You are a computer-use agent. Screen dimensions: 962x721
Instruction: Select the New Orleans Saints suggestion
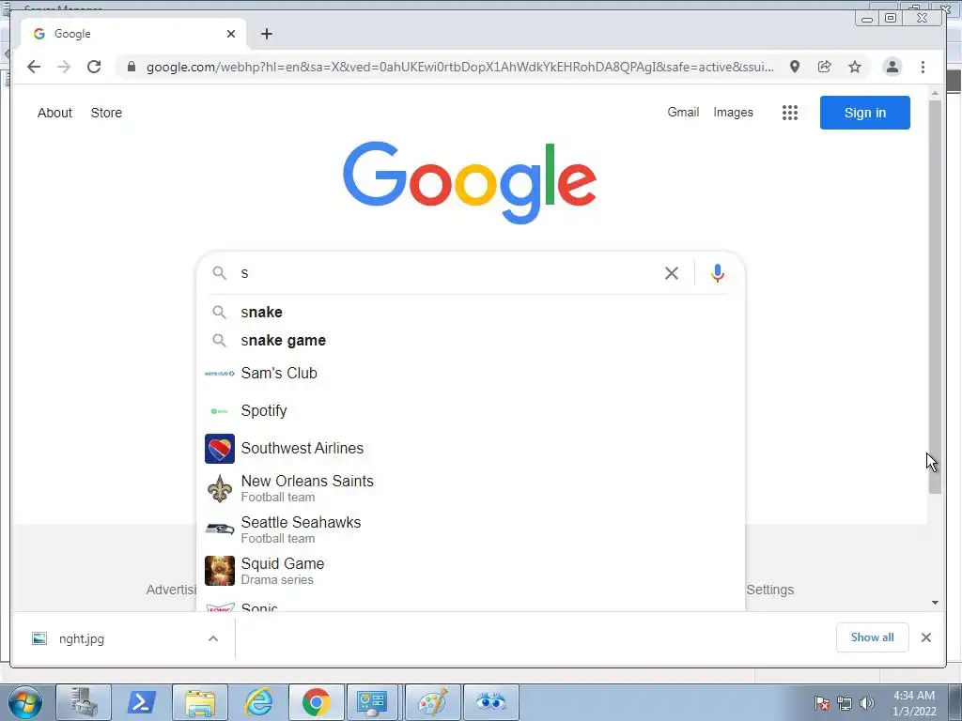pyautogui.click(x=471, y=488)
